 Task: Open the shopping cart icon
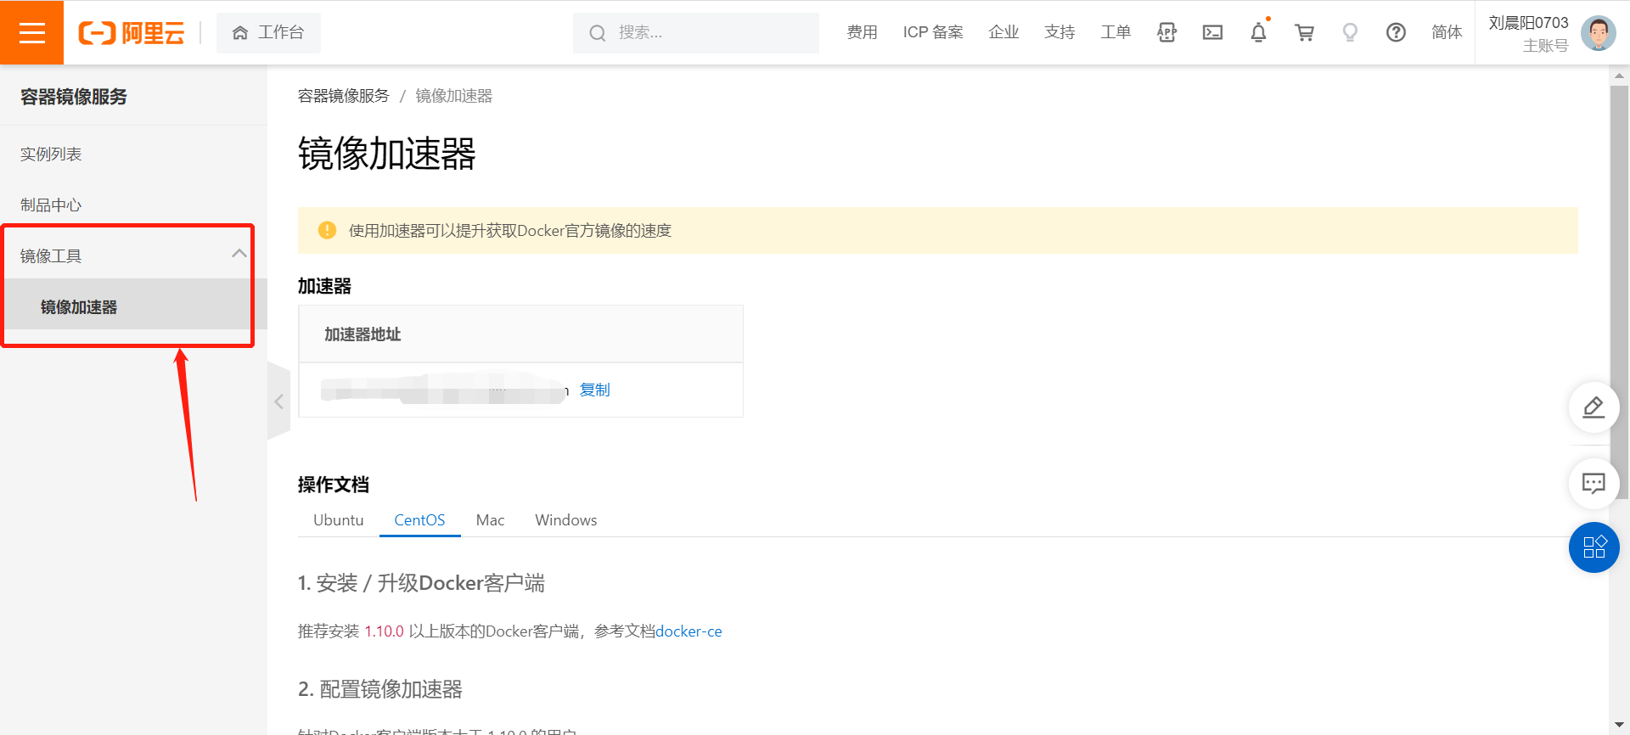point(1304,32)
